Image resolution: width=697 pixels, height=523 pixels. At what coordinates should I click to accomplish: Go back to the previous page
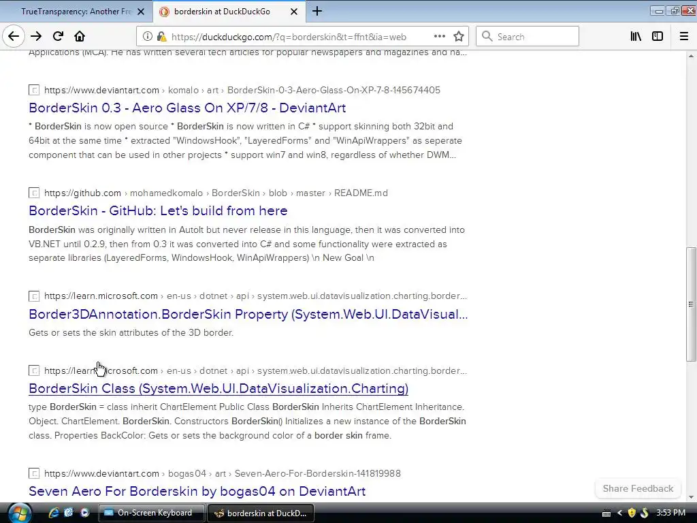click(x=14, y=36)
